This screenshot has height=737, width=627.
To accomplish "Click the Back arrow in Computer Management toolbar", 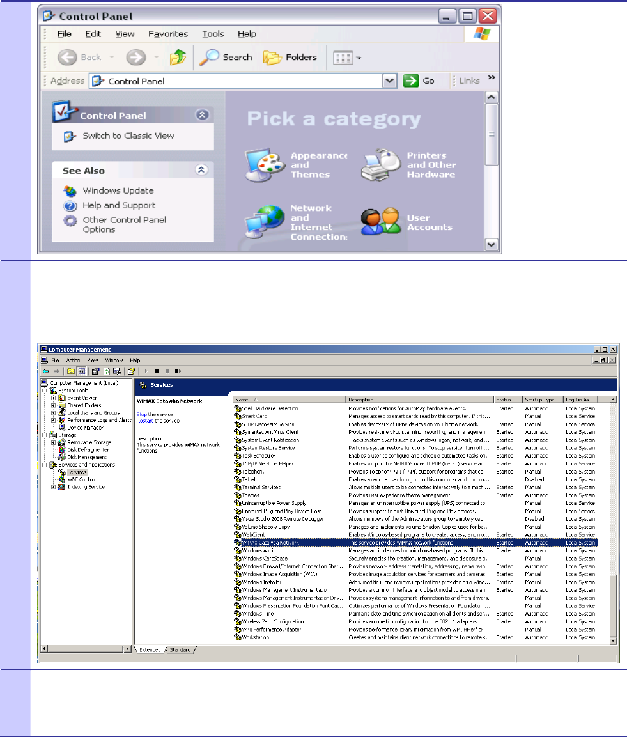I will coord(45,371).
